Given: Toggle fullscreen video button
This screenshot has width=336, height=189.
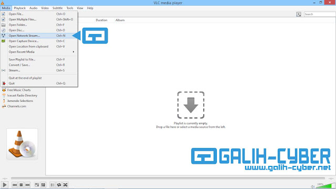Looking at the screenshot, I should pyautogui.click(x=37, y=185).
